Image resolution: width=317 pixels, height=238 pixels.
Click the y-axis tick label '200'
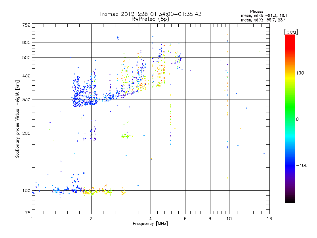coord(26,133)
